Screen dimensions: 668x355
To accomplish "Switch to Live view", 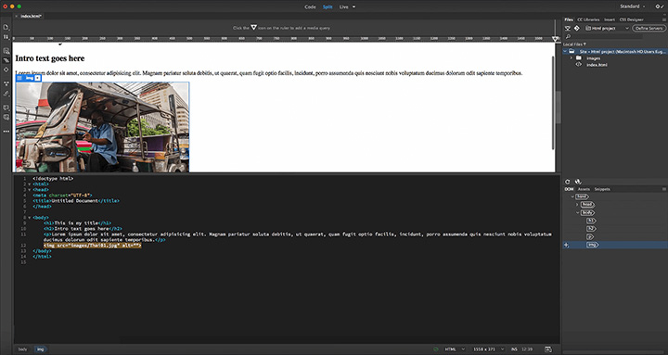I will pyautogui.click(x=343, y=6).
